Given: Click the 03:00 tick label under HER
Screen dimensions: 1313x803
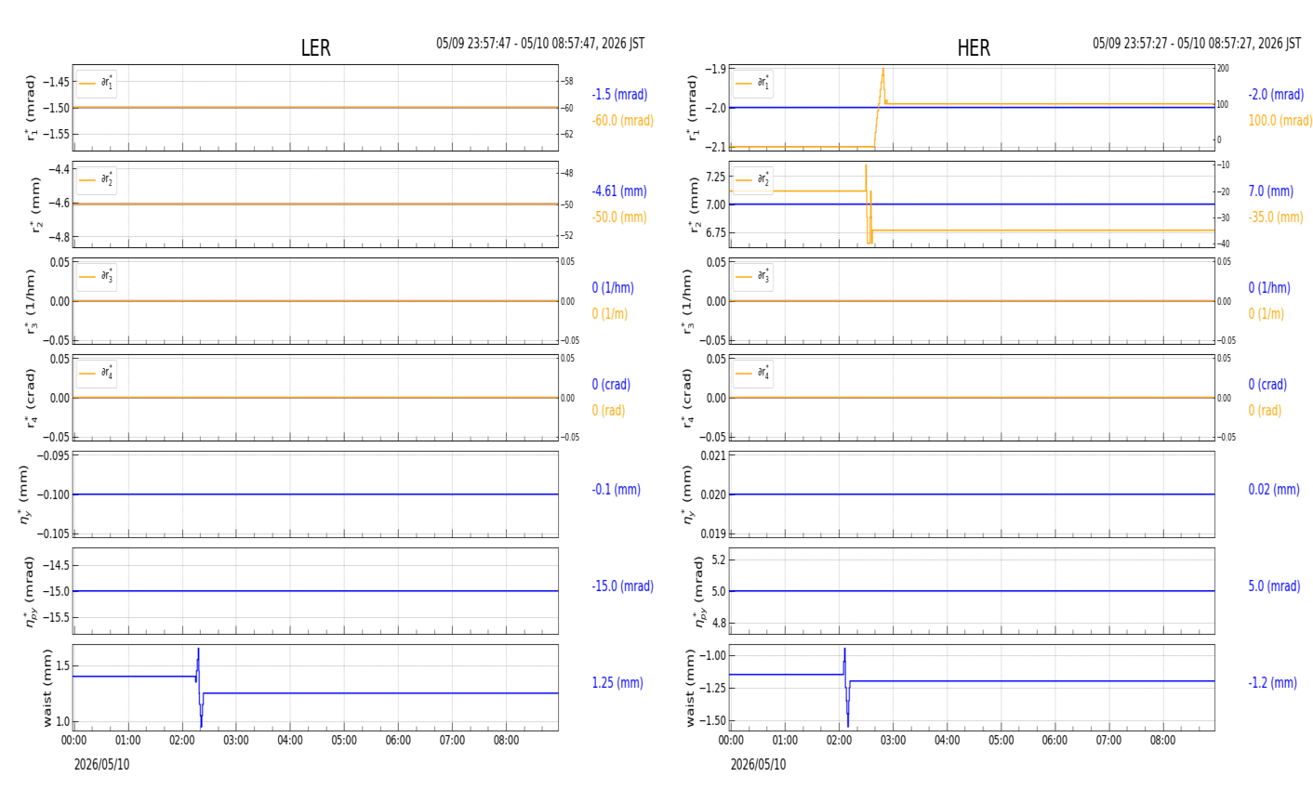Looking at the screenshot, I should (x=893, y=741).
